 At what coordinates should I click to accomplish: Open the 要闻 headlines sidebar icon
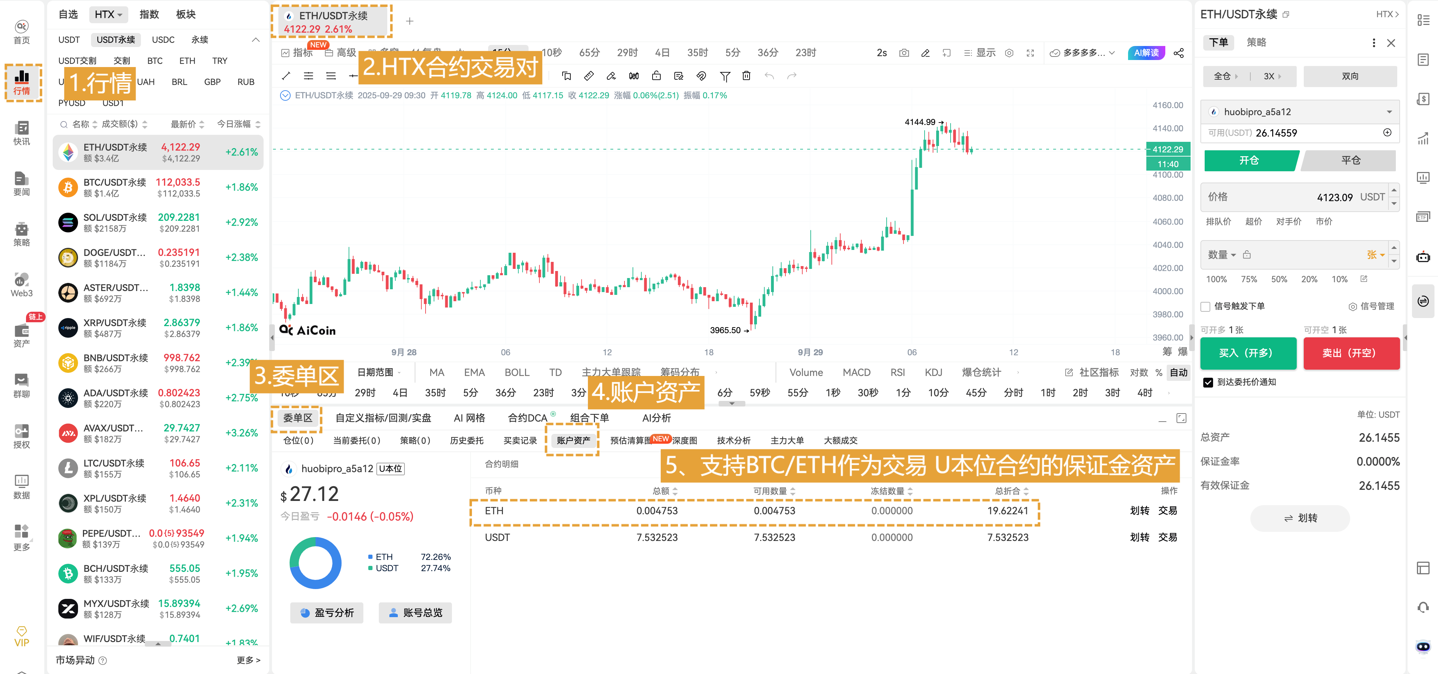[21, 184]
